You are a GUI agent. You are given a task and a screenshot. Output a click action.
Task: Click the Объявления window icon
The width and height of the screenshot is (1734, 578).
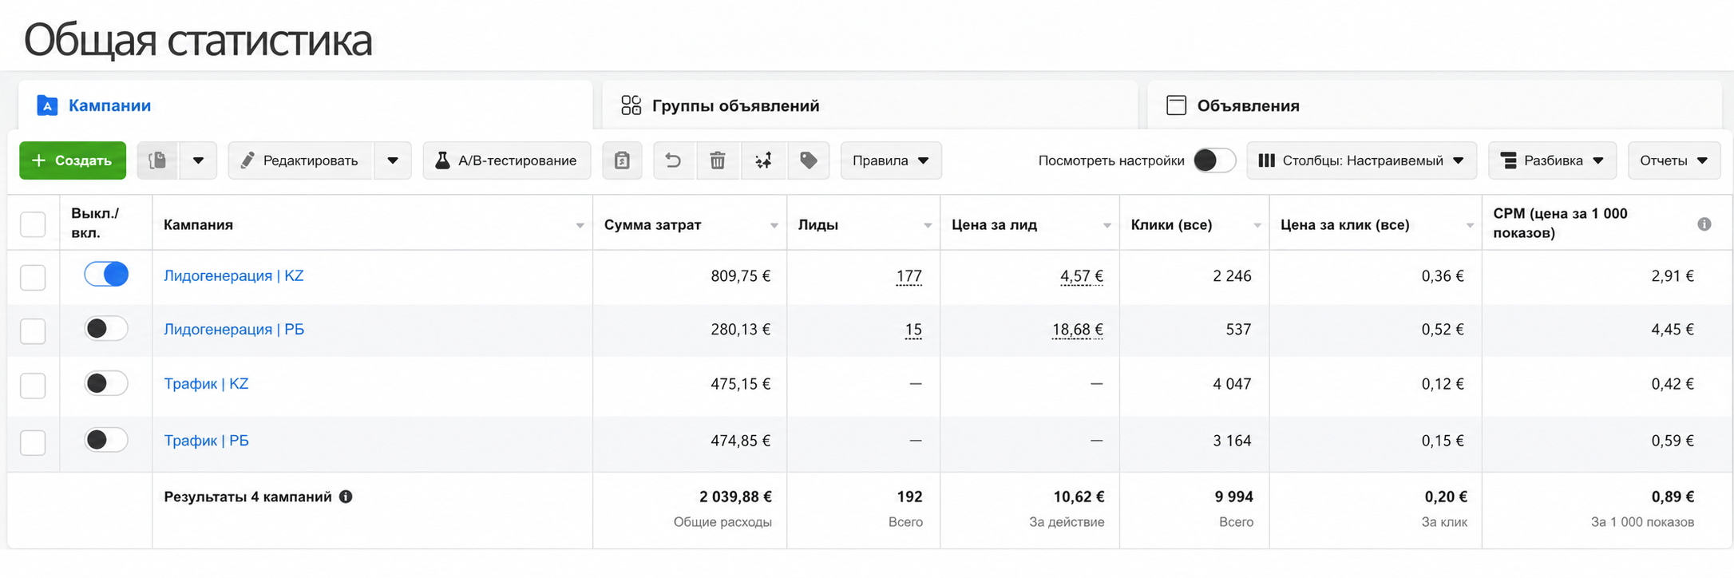click(x=1176, y=105)
